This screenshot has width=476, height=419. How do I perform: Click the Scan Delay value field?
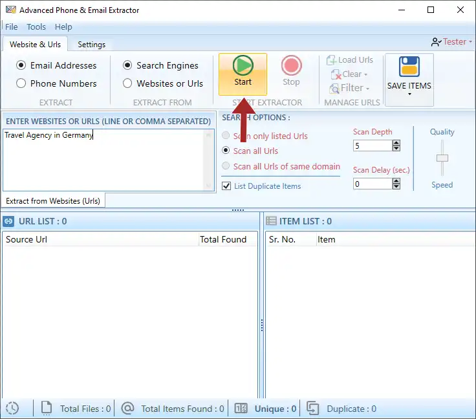tap(373, 184)
